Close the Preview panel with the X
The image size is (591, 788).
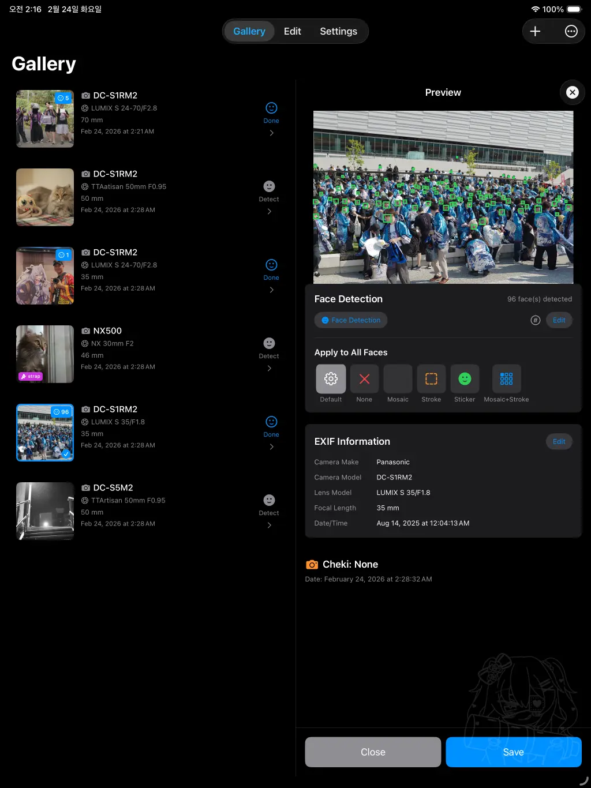(x=572, y=92)
